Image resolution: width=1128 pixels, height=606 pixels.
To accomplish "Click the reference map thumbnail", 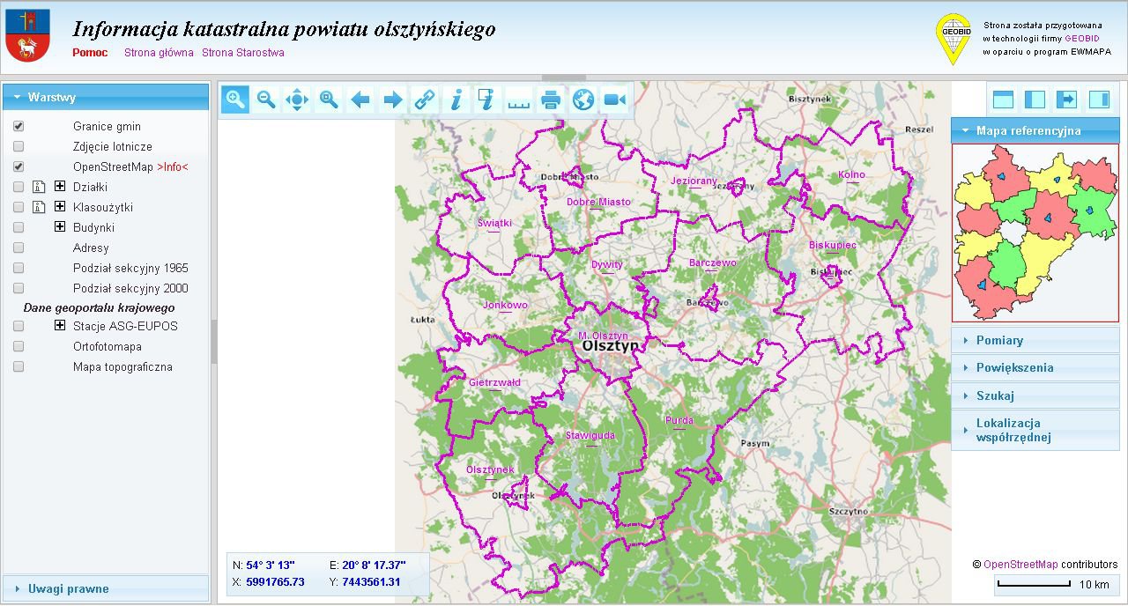I will [x=1035, y=233].
